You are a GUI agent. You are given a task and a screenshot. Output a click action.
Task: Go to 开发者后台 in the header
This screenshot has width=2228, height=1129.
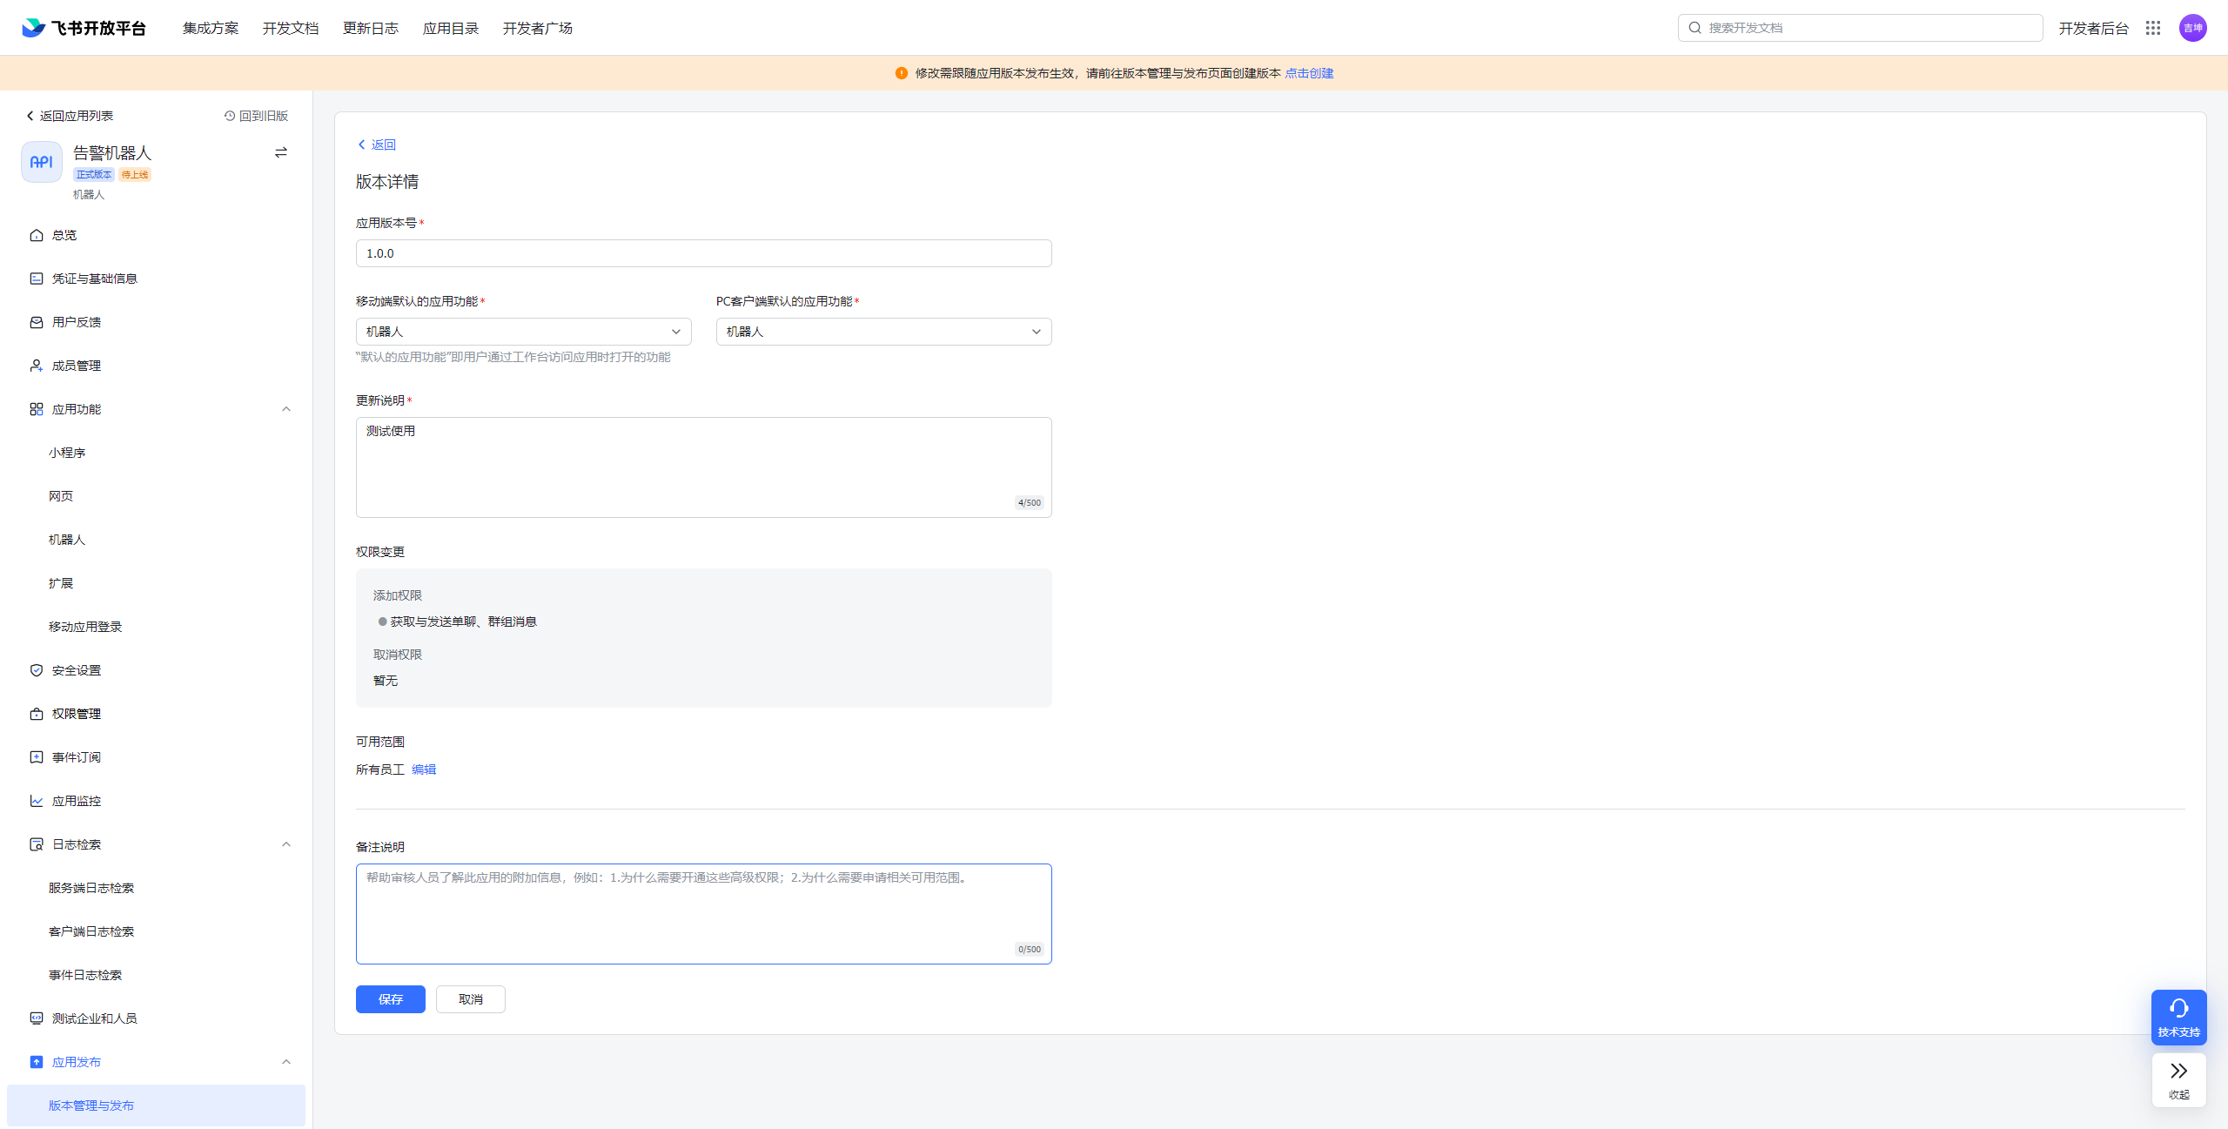point(2093,28)
